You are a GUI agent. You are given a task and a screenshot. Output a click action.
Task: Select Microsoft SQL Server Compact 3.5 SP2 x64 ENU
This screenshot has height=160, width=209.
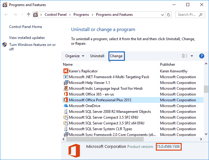[x=107, y=123]
